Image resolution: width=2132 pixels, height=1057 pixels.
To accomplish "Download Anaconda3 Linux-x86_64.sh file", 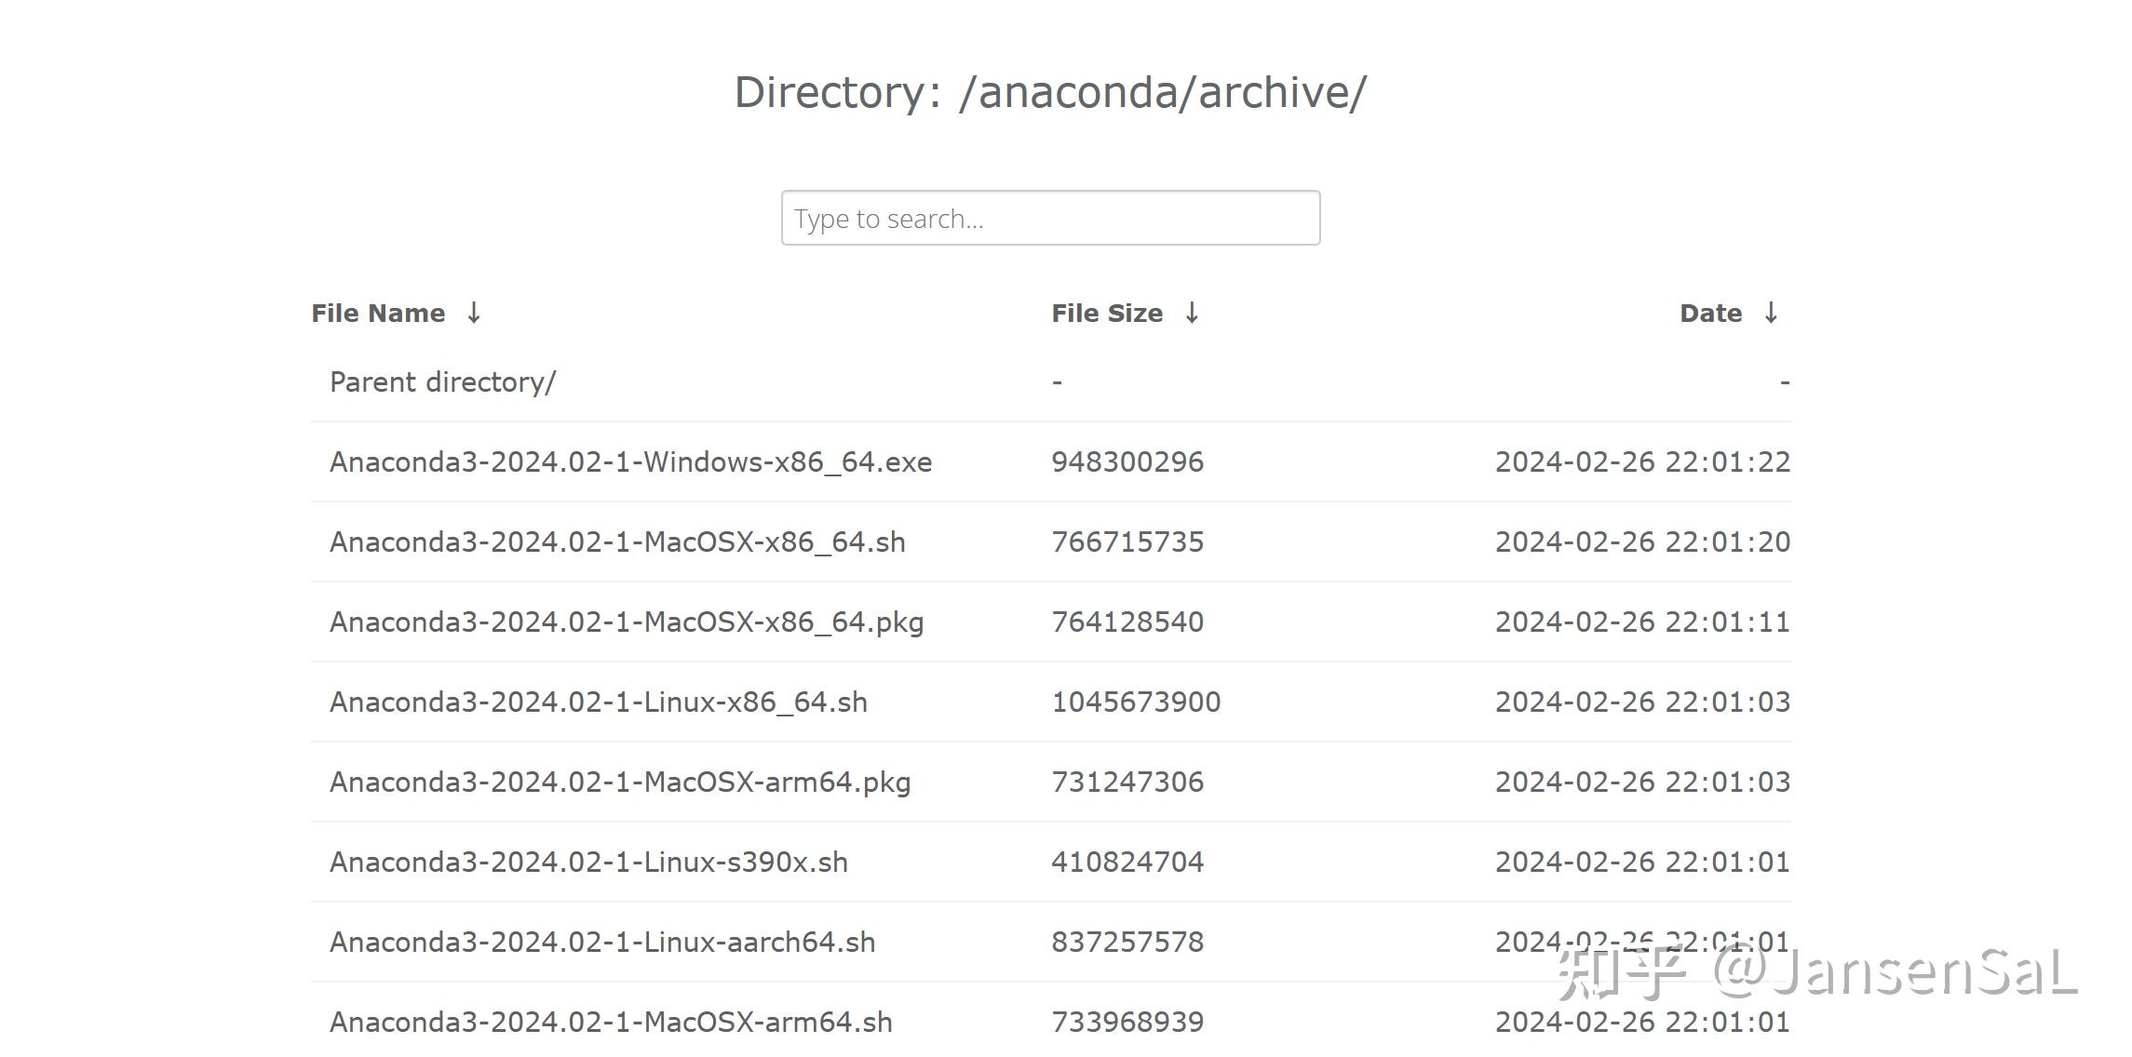I will (x=599, y=702).
